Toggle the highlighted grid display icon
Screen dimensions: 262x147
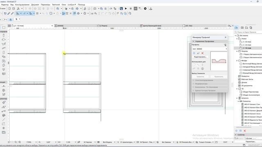pos(75,13)
